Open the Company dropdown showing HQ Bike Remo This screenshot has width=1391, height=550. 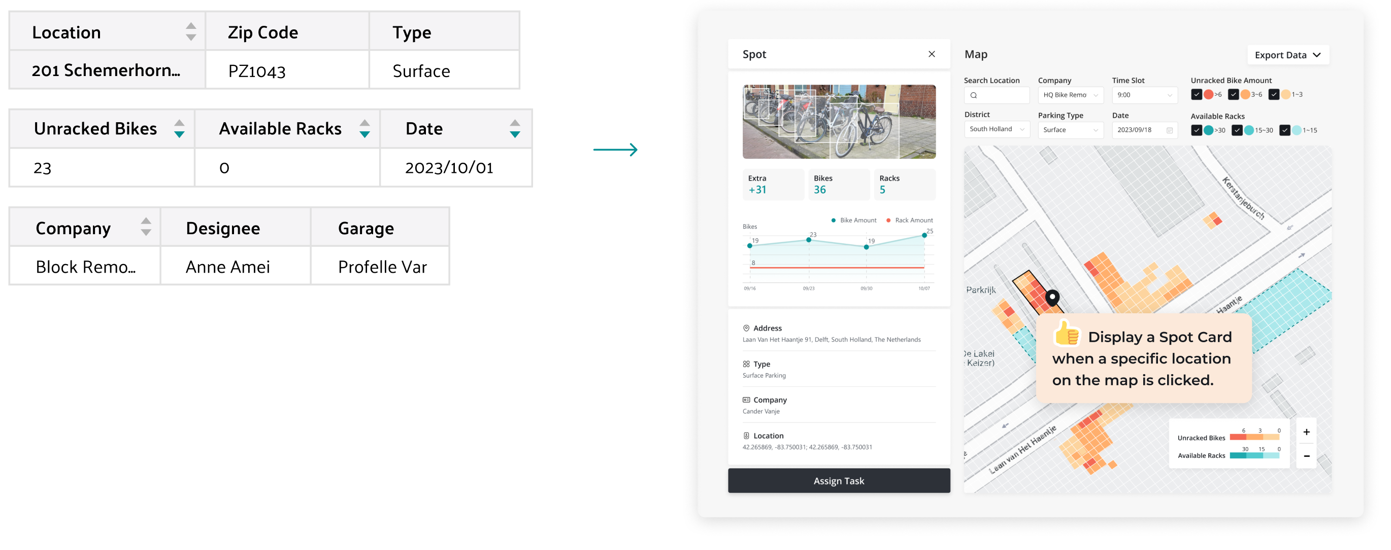tap(1070, 95)
